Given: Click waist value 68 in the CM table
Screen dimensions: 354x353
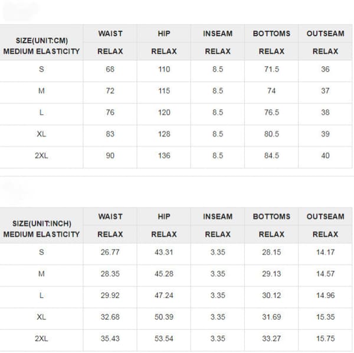Looking at the screenshot, I should coord(110,69).
